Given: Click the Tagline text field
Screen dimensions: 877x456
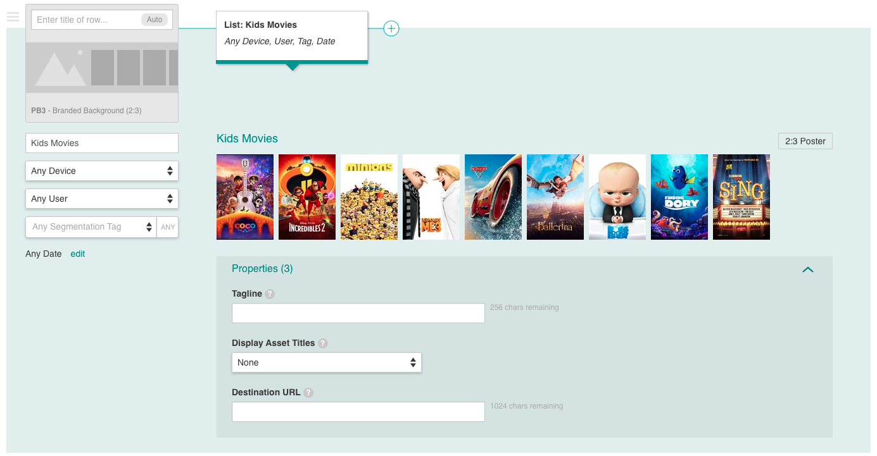Looking at the screenshot, I should tap(358, 313).
